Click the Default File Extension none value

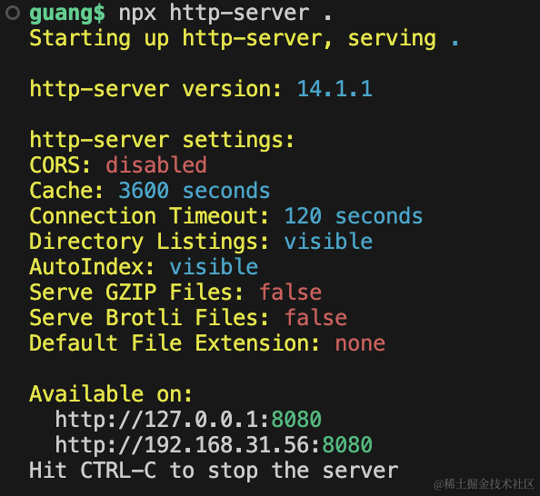[x=360, y=343]
